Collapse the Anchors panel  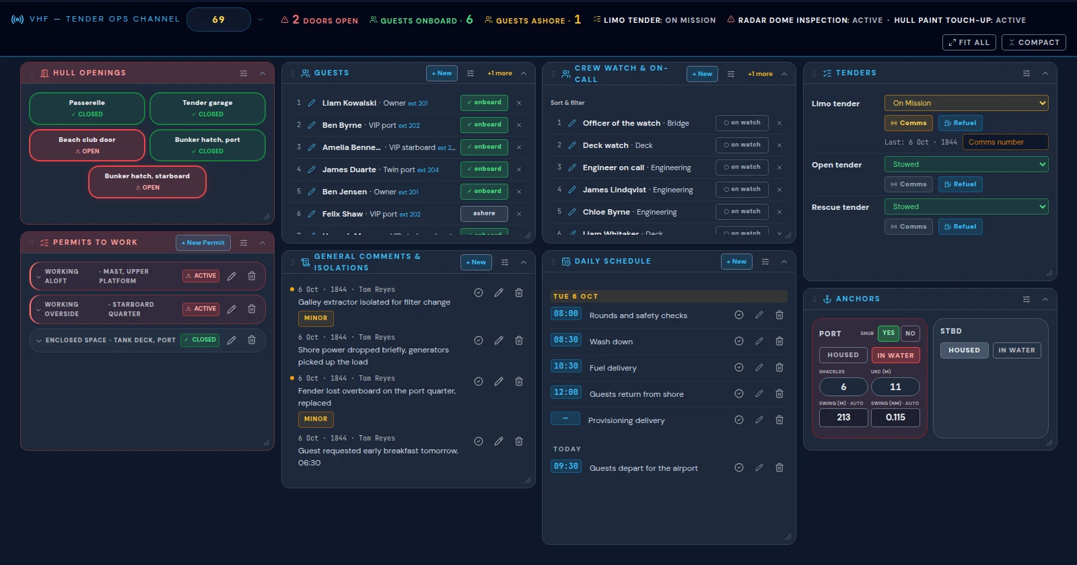pyautogui.click(x=1045, y=299)
